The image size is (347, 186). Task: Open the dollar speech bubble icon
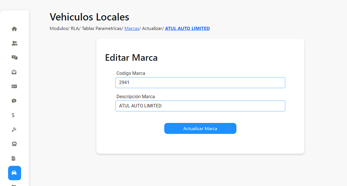coord(14,101)
